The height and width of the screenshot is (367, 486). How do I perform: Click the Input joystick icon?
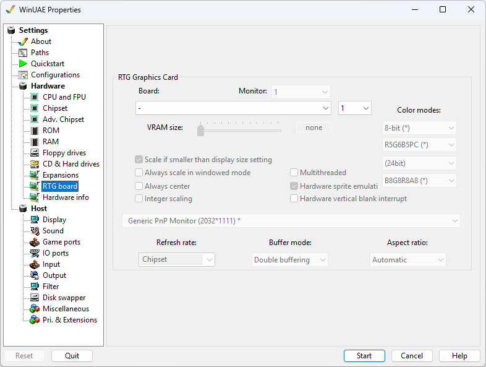point(35,264)
